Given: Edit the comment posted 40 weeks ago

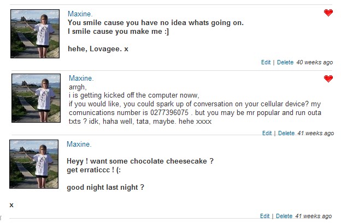Looking at the screenshot, I should click(266, 63).
